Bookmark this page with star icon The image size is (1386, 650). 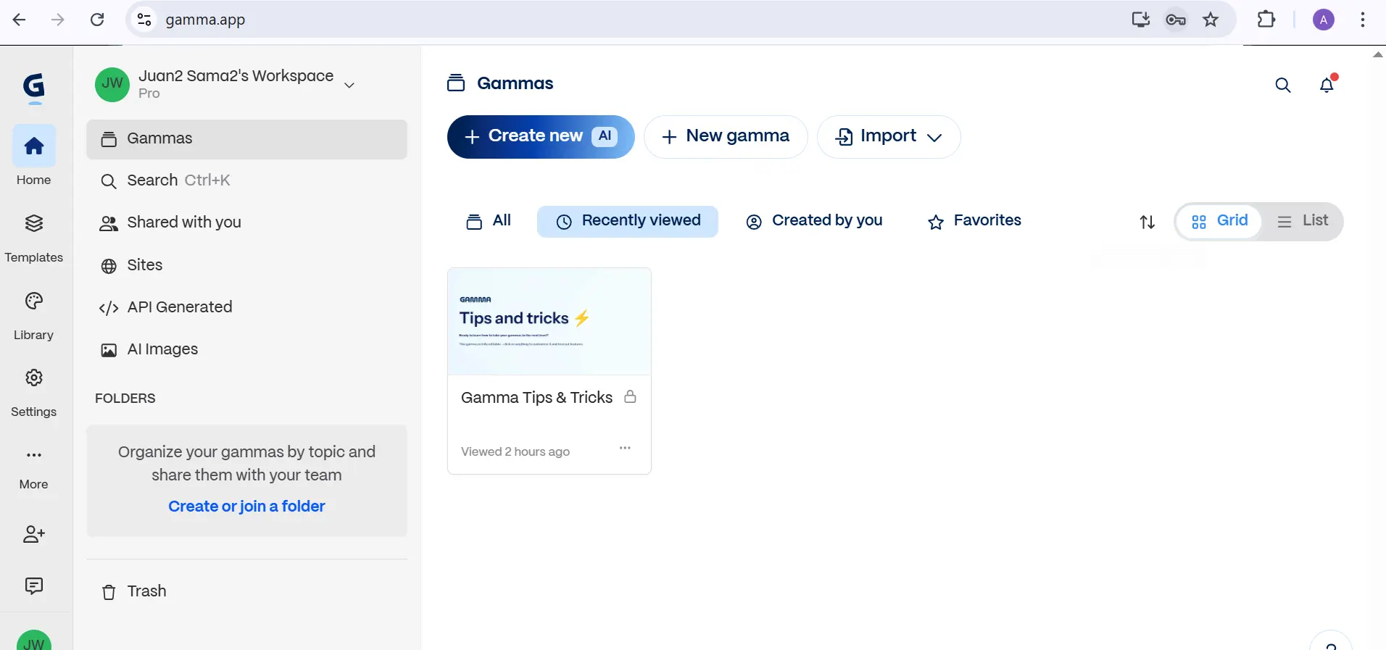pyautogui.click(x=1211, y=20)
